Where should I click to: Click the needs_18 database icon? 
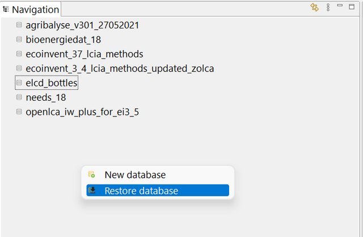click(x=19, y=97)
